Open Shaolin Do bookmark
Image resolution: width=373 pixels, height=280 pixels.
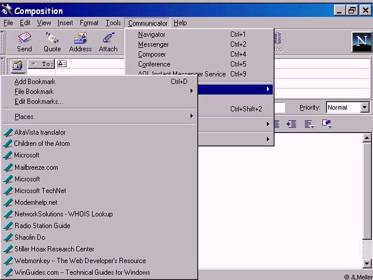pos(30,237)
